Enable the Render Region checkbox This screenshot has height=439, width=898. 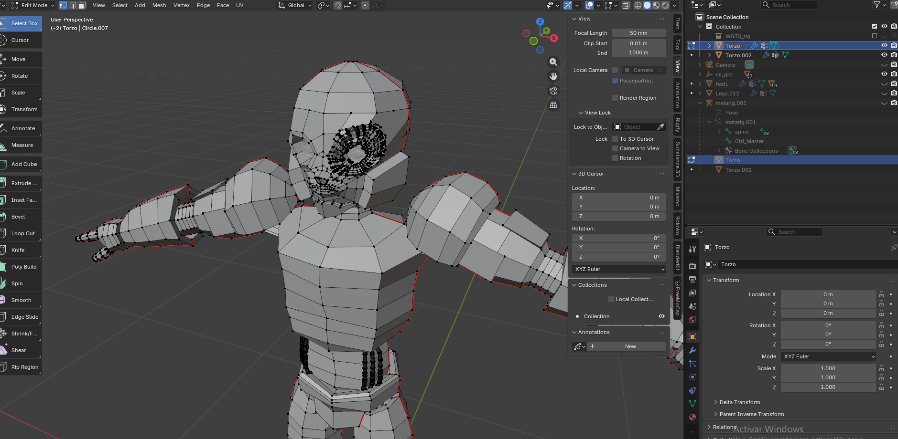tap(615, 98)
